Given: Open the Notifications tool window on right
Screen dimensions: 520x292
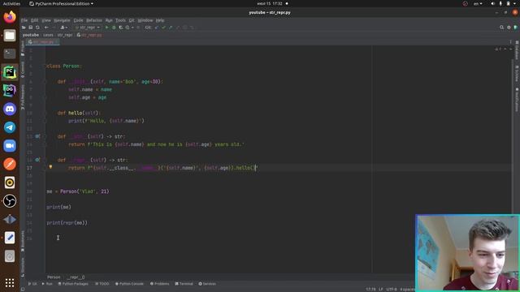Looking at the screenshot, I should click(517, 100).
